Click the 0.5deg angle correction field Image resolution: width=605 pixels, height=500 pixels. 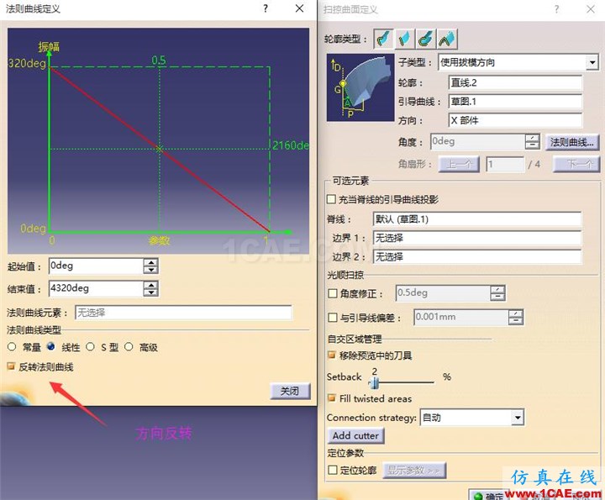(x=444, y=293)
